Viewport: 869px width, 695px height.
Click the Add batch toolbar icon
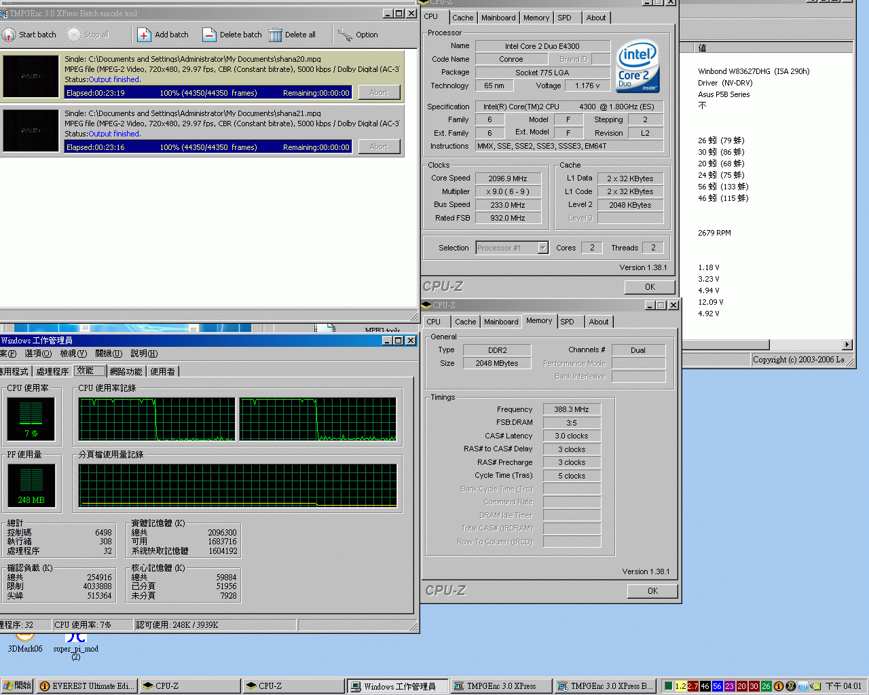(144, 35)
